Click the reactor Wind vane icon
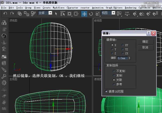162x113 pixels. tap(4, 90)
